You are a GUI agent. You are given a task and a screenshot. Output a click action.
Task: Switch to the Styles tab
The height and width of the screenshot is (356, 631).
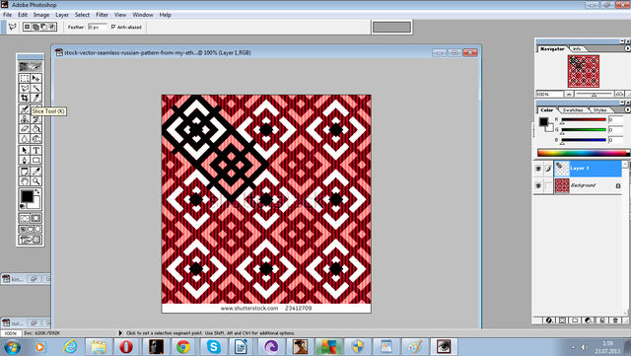click(599, 109)
